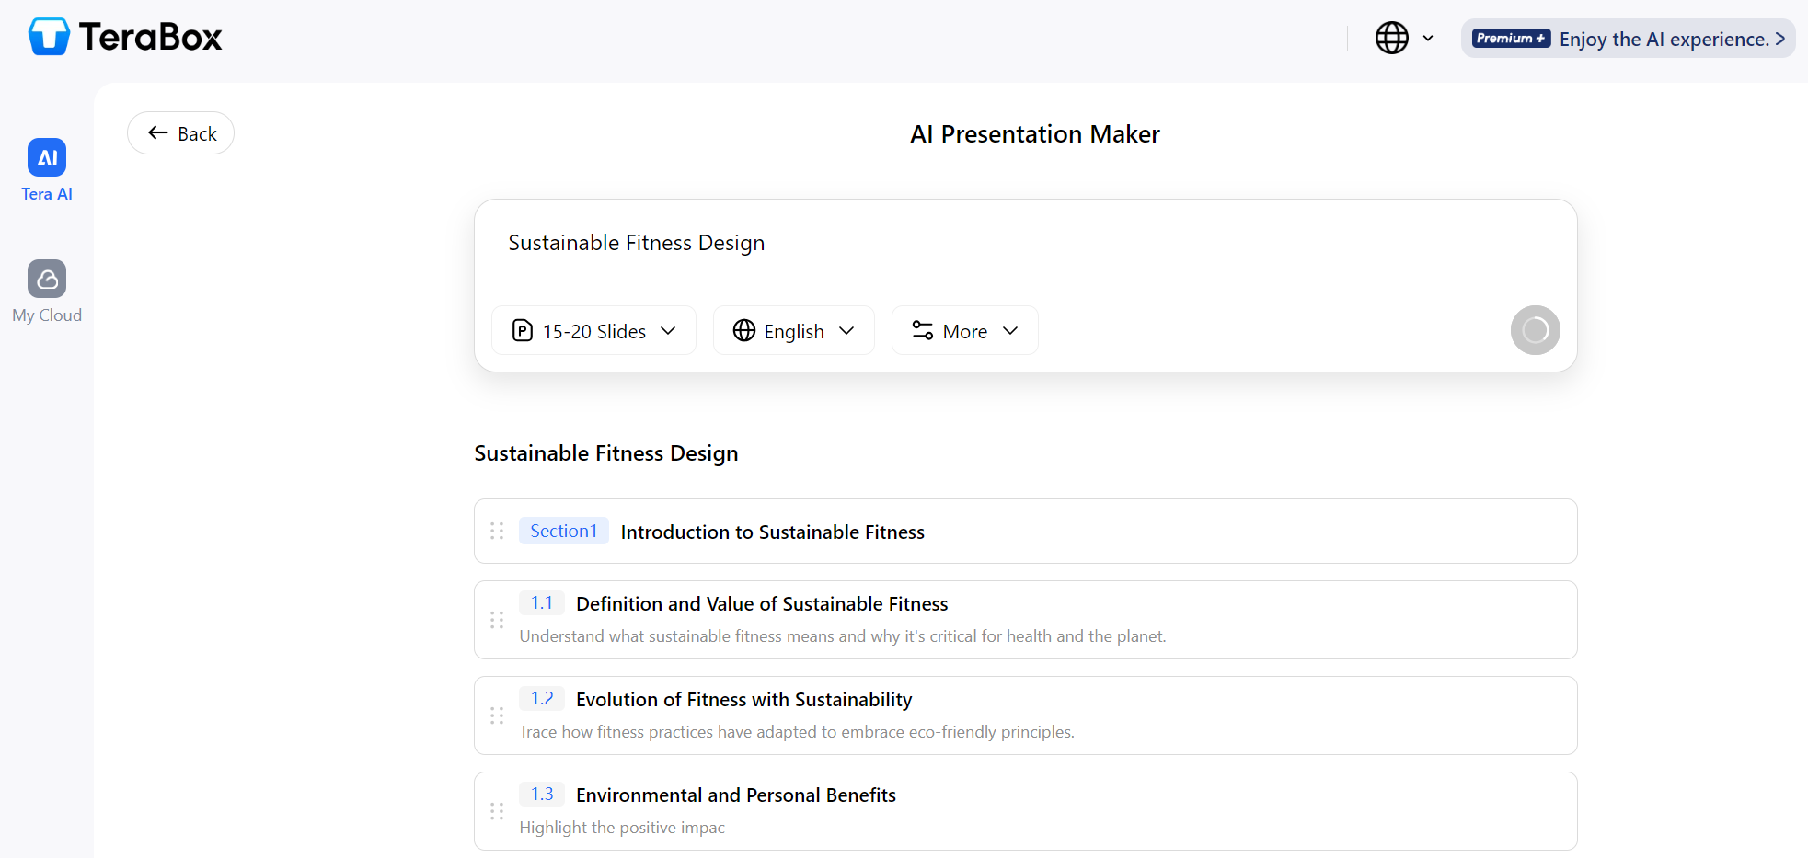Click description 'Understand what sustainable fitness means'
The height and width of the screenshot is (858, 1808).
[x=843, y=636]
